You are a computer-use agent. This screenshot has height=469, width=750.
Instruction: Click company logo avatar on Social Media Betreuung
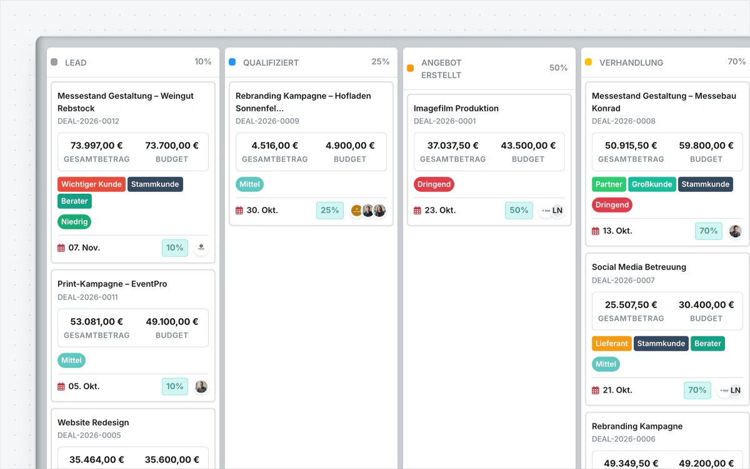tap(724, 390)
